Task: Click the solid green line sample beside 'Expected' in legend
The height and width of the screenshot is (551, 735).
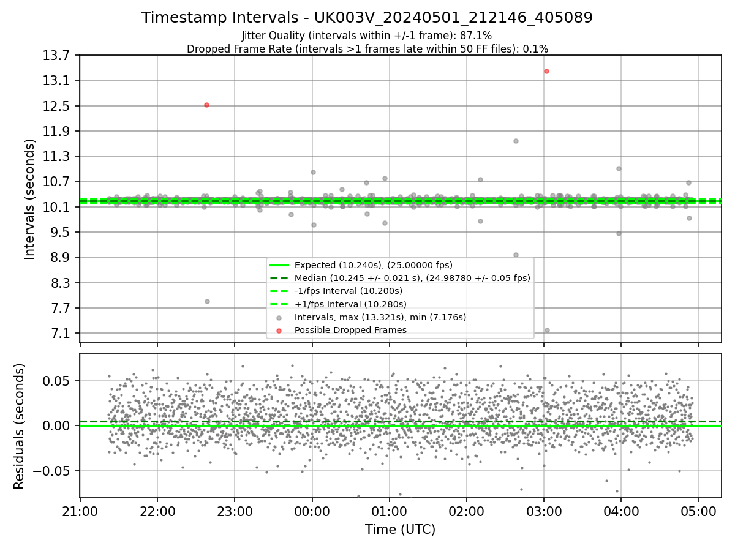Action: tap(279, 265)
